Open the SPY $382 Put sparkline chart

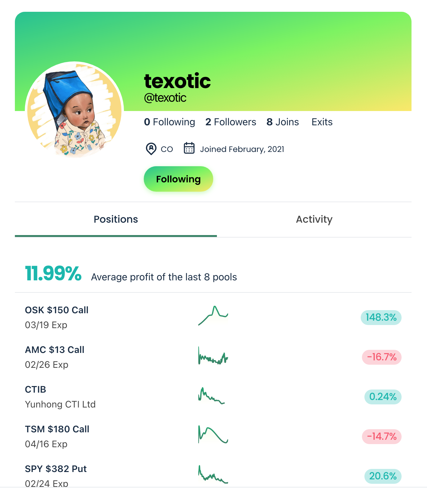[x=213, y=475]
